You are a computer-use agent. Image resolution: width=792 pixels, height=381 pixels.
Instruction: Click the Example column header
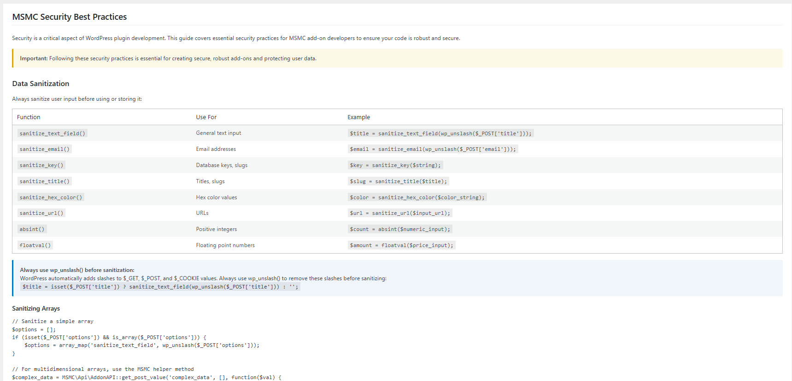pyautogui.click(x=358, y=117)
